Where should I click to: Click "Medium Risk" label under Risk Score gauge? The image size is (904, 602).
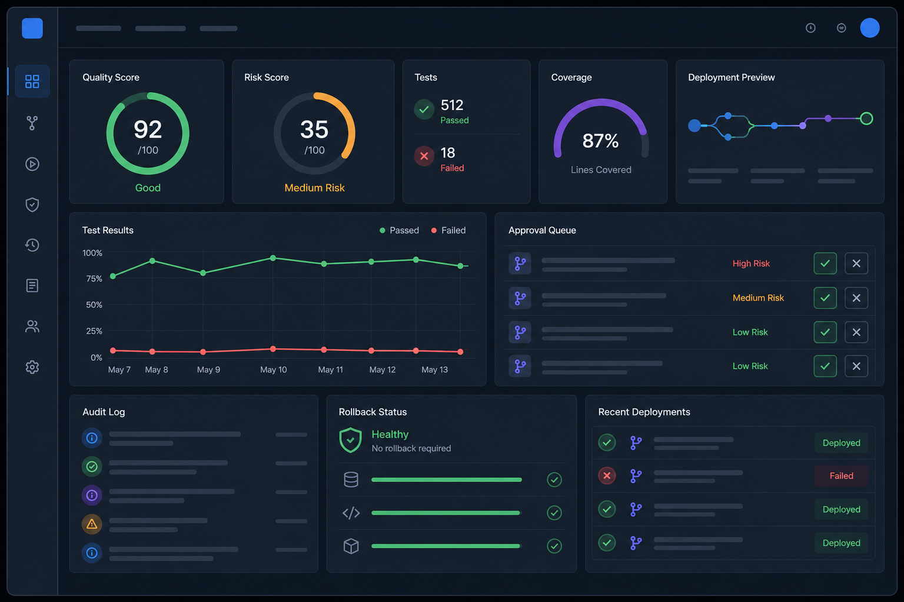point(314,188)
